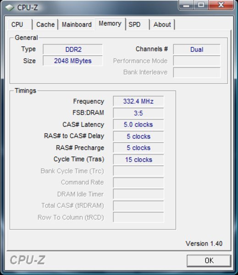Screen dimensions: 238x275
Task: Click the Frequency label
Action: [89, 101]
